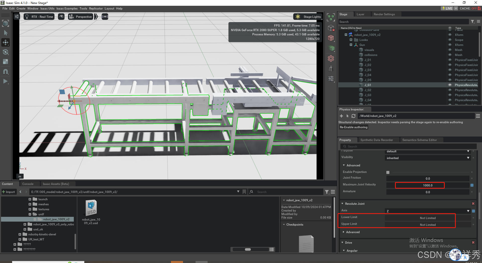
Task: Click Maximum Joint Velocity value field
Action: pyautogui.click(x=428, y=185)
